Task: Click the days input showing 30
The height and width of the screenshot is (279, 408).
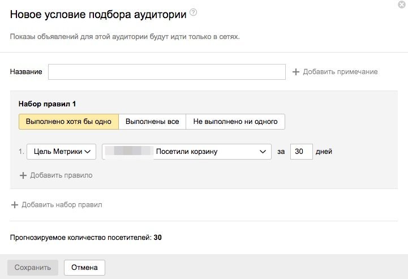Action: point(301,152)
